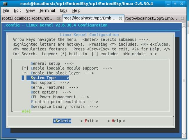Click the -*- marker of block layer
Screen dimensions: 189x140
(25, 73)
